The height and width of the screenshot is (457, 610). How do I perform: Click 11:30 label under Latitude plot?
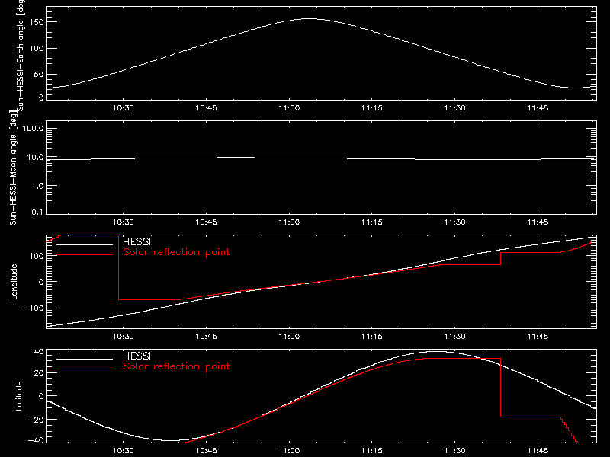(454, 451)
